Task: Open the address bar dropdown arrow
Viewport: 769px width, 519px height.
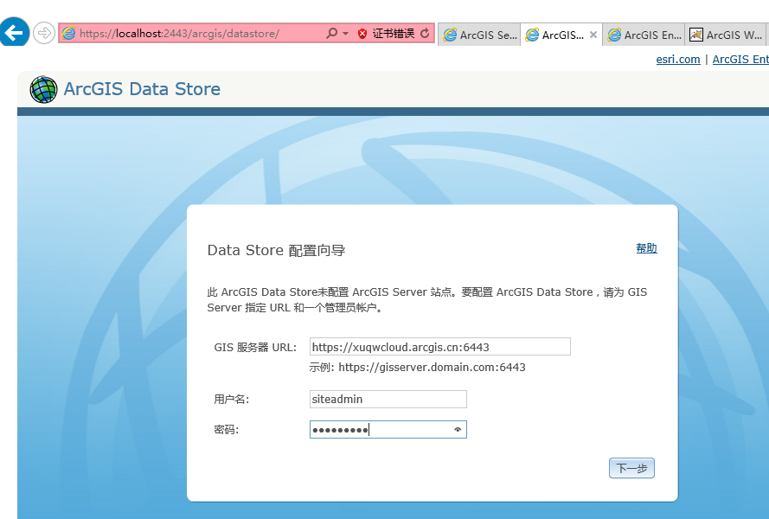Action: tap(346, 34)
